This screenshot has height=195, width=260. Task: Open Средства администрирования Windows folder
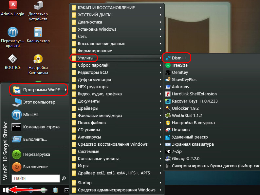(117, 190)
